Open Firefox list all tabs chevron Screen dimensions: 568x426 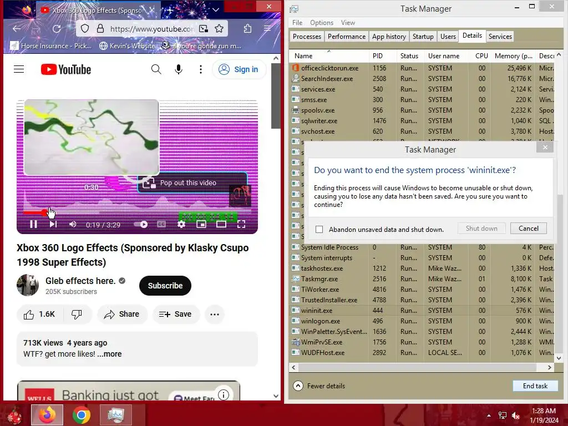(x=216, y=10)
